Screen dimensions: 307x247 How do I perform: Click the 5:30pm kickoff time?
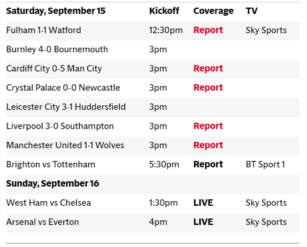164,164
